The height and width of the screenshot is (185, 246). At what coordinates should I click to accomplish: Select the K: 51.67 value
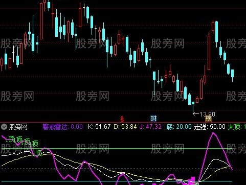coord(99,127)
